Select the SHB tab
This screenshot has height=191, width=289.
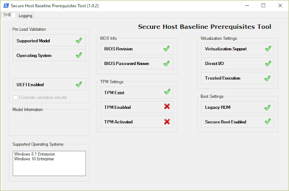point(8,15)
